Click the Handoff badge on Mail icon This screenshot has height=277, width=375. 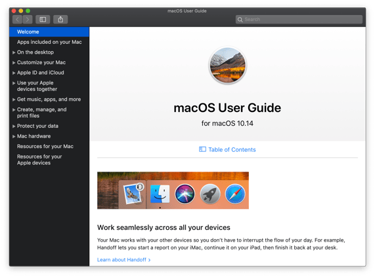[x=140, y=187]
